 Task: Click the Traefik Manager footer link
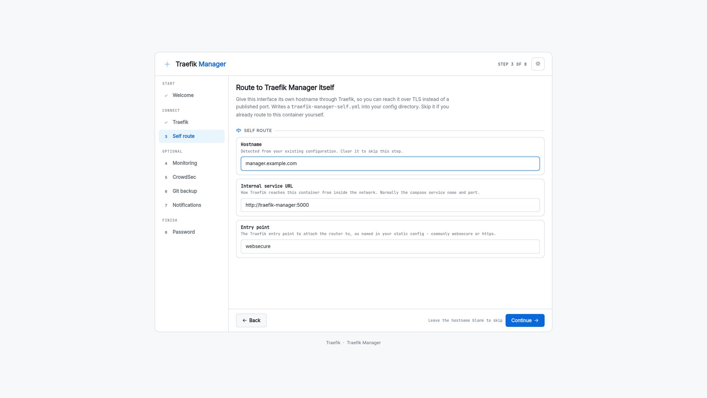[x=364, y=343]
